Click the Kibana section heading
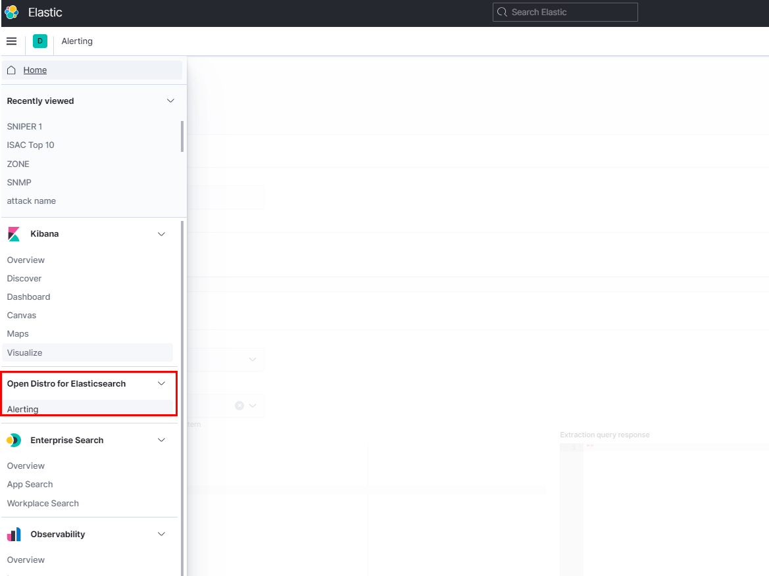 45,234
